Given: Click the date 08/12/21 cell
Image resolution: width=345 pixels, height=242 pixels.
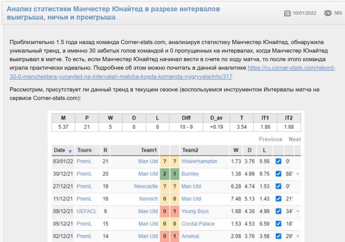Looking at the screenshot, I should click(63, 211).
